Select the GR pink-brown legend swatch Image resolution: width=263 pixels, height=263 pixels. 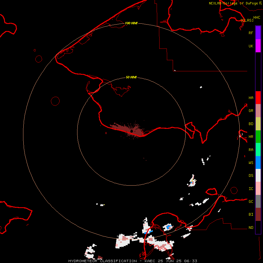point(258,111)
